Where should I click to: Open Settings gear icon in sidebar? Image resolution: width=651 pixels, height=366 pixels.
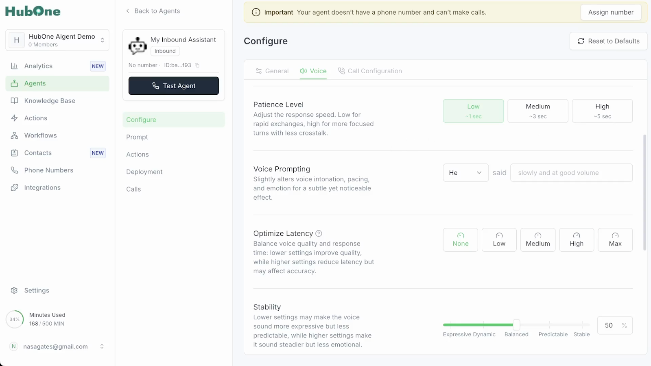tap(14, 290)
